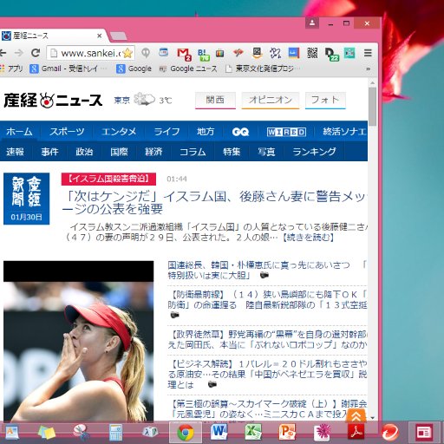Click the フォト button
The width and height of the screenshot is (444, 444).
click(325, 101)
